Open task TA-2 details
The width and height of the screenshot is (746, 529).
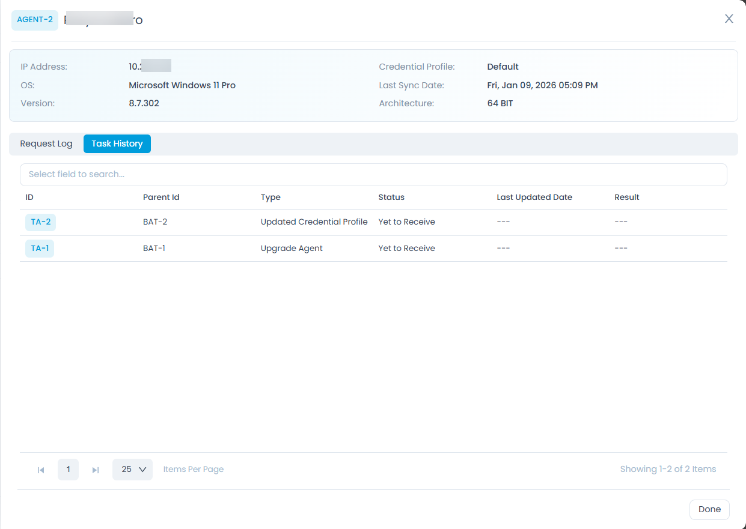(40, 222)
